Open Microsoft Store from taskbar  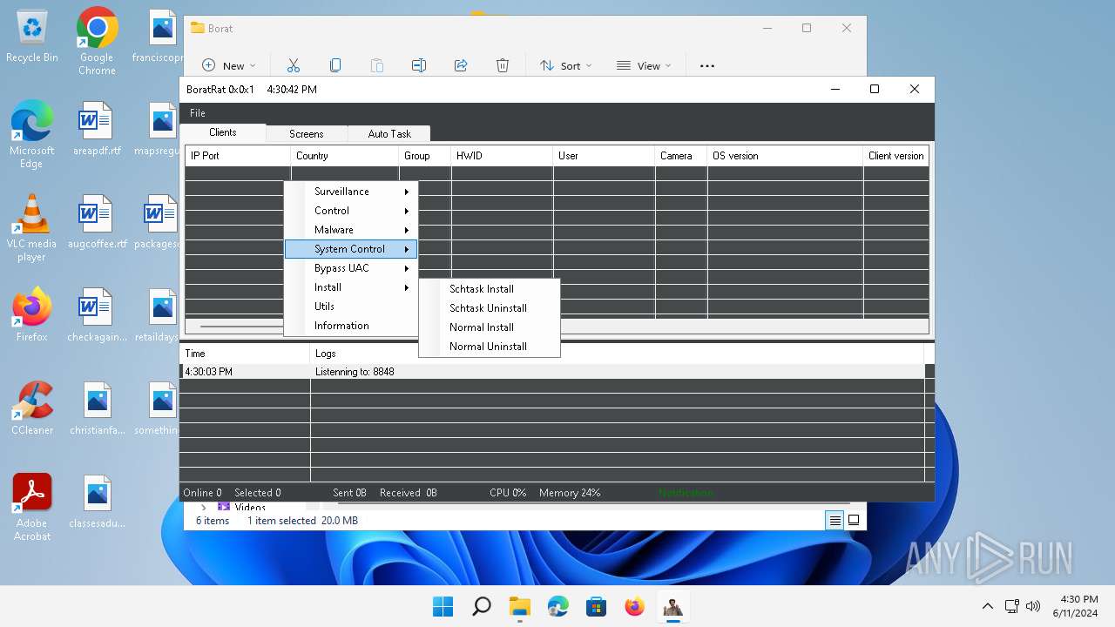pos(597,606)
